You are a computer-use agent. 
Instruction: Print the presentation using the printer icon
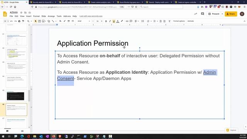pyautogui.click(x=19, y=21)
